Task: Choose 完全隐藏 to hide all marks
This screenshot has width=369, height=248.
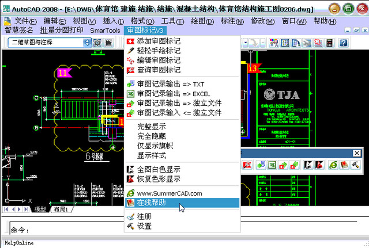Action: click(x=152, y=136)
